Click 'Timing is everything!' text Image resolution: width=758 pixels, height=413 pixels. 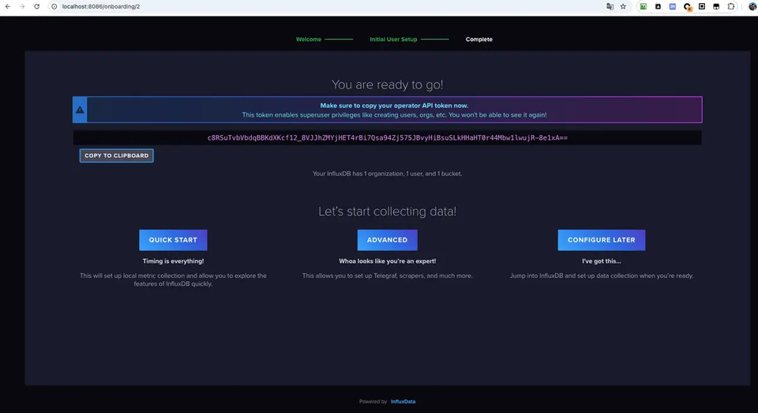pos(173,261)
